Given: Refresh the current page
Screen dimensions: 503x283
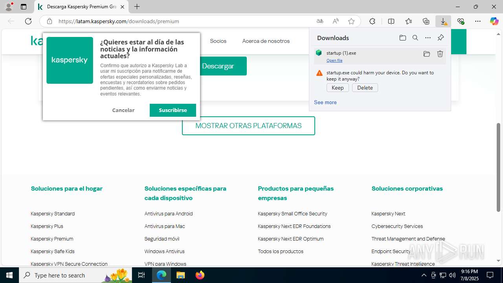Looking at the screenshot, I should pos(28,21).
